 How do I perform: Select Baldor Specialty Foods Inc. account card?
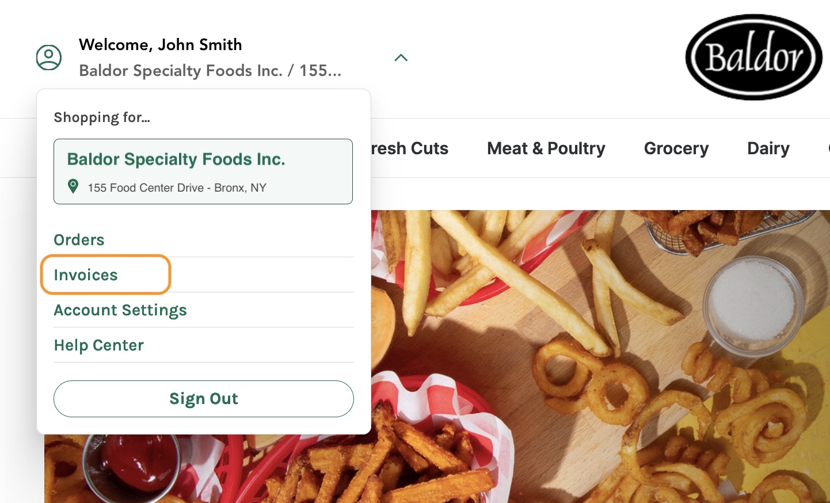[203, 171]
